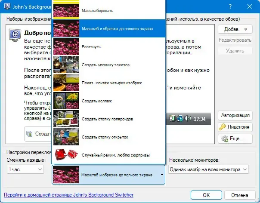This screenshot has width=260, height=203.
Task: Close the John's Background Switcher dialog
Action: pyautogui.click(x=250, y=6)
